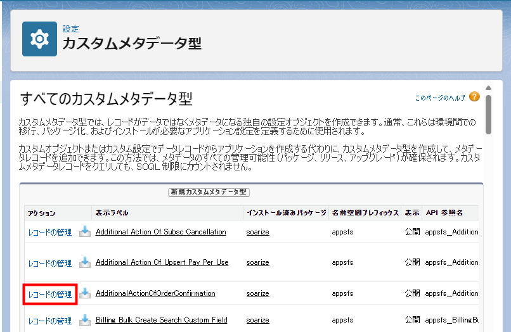Click レコードの管理 for Additional Action Of Subsc Cancellation
This screenshot has width=511, height=332.
click(x=50, y=233)
